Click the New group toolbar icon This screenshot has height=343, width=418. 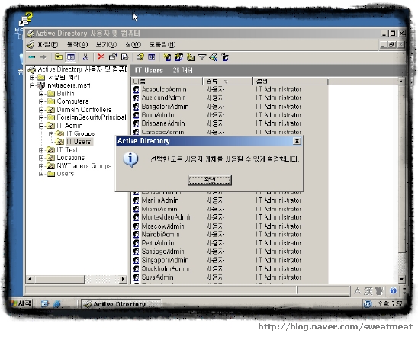coord(178,57)
